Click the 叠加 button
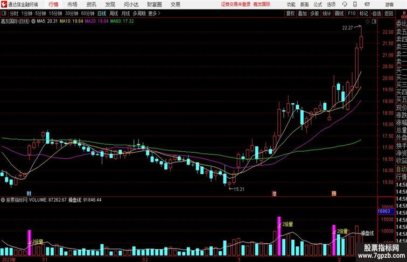This screenshot has height=262, width=407. (303, 13)
